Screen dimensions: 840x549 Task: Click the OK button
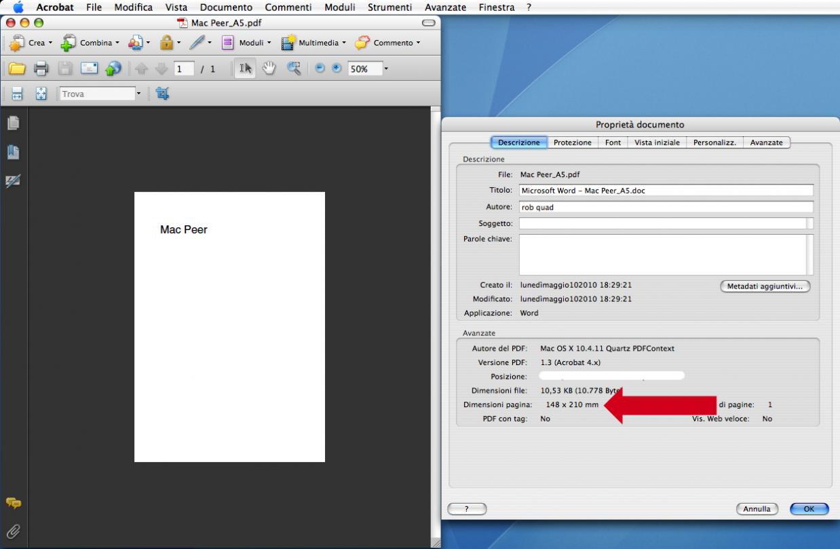[x=809, y=509]
